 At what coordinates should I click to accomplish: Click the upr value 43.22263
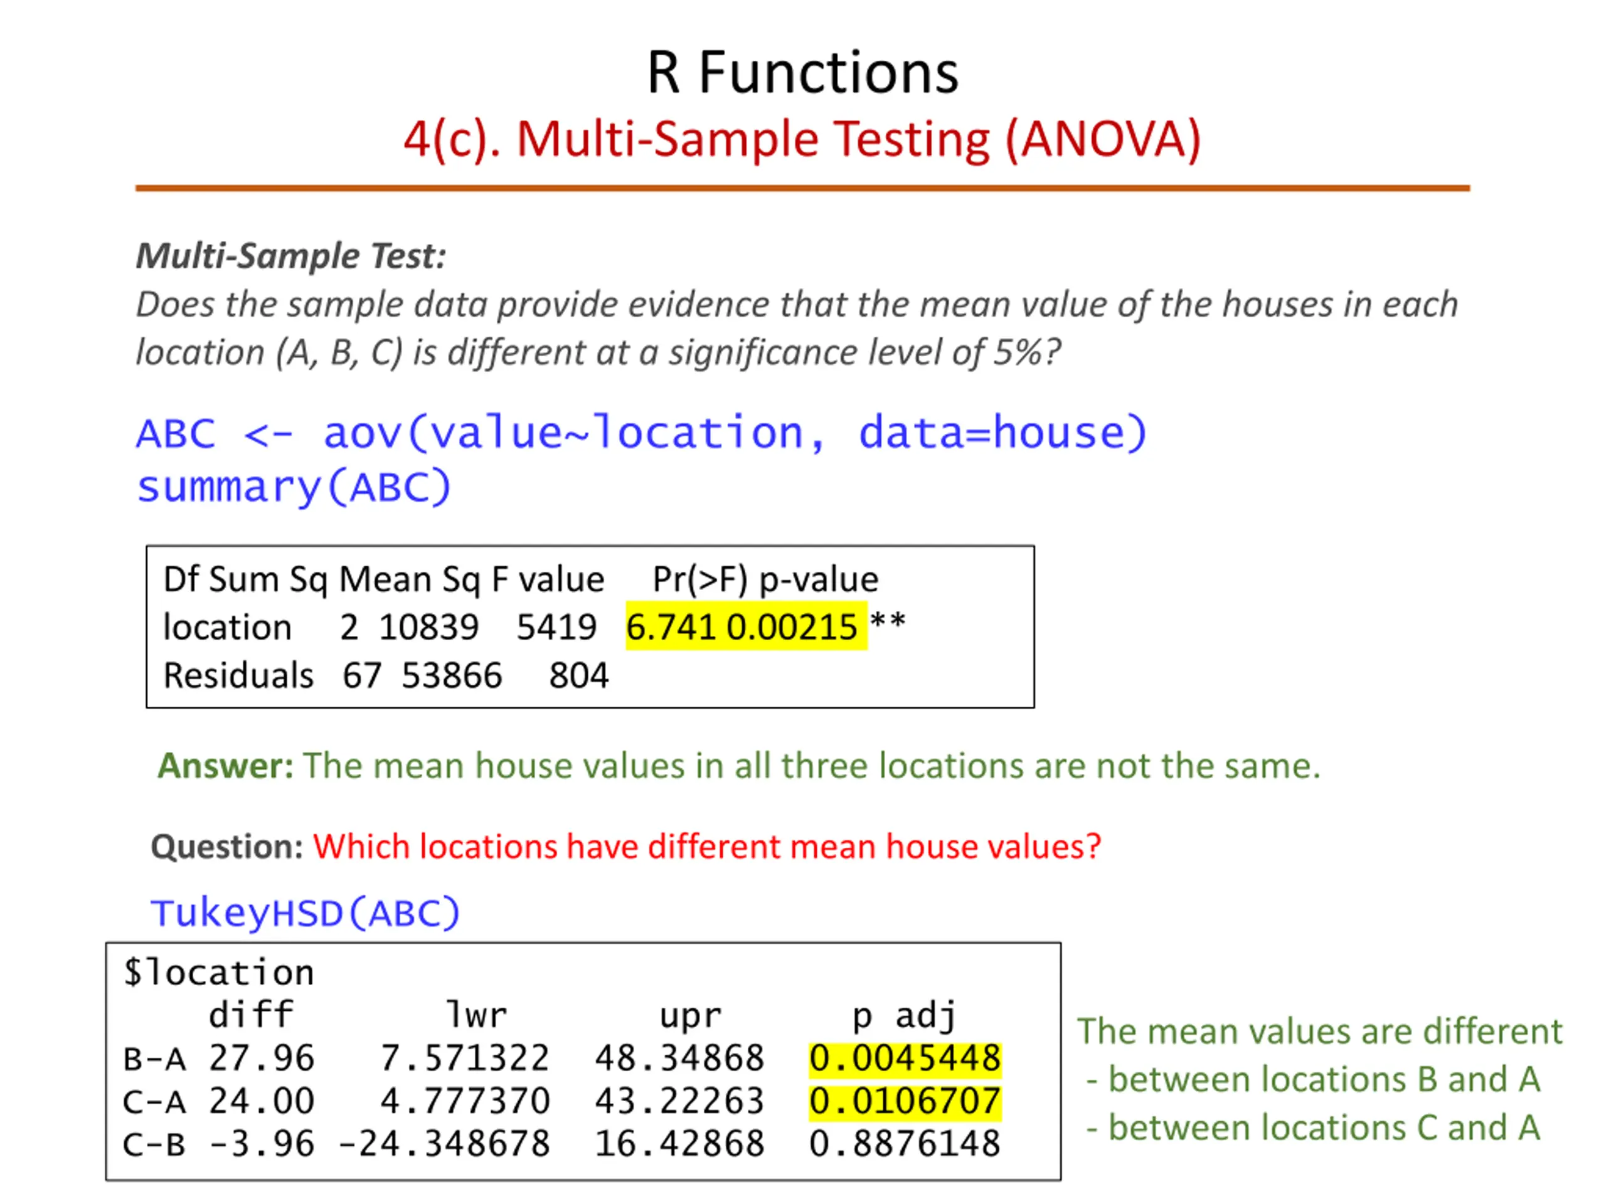[679, 1101]
